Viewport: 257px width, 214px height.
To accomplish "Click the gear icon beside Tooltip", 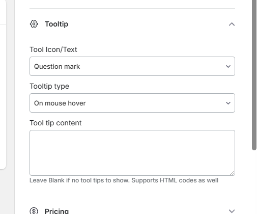I will (34, 24).
